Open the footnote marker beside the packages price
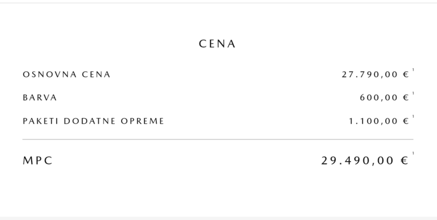Screen dimensions: 437x220 414,117
